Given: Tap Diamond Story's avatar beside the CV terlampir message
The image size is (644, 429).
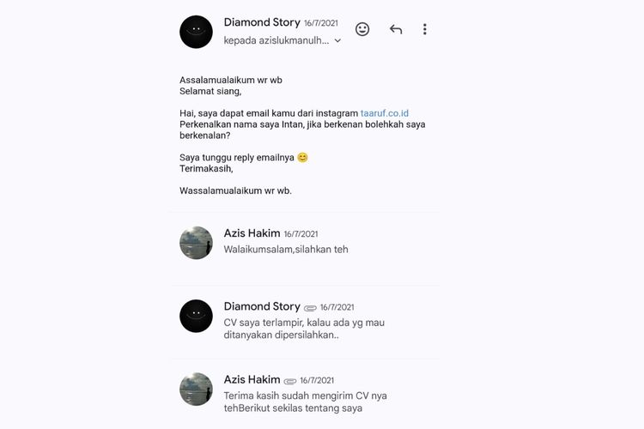Looking at the screenshot, I should pyautogui.click(x=196, y=316).
